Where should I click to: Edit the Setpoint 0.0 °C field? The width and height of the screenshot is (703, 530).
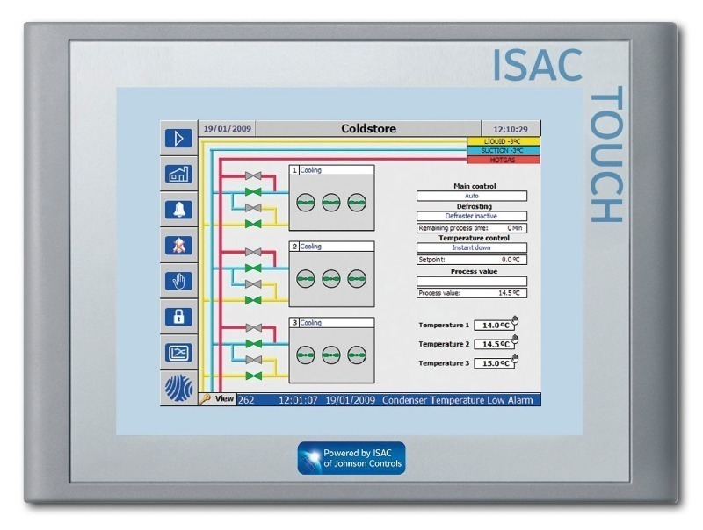(x=472, y=260)
